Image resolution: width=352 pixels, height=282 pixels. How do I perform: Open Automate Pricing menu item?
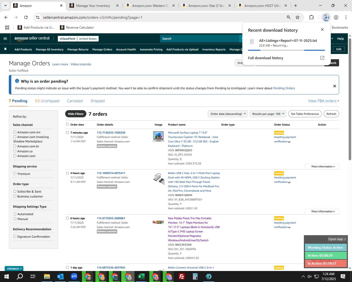151,49
